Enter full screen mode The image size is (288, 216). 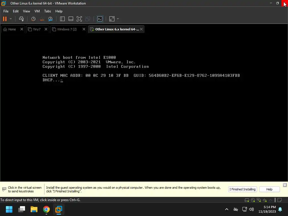pos(79,19)
